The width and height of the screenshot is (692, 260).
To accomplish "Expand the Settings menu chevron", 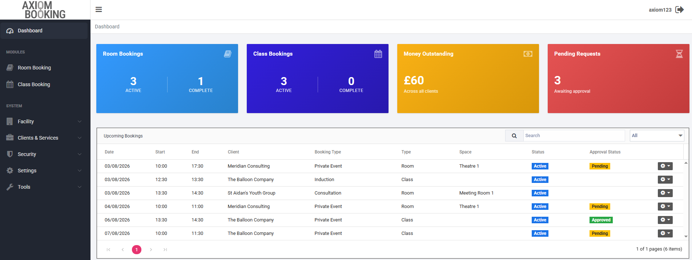I will pyautogui.click(x=80, y=171).
